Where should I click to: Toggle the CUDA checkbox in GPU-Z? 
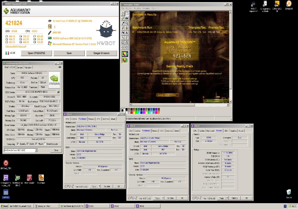(27, 144)
